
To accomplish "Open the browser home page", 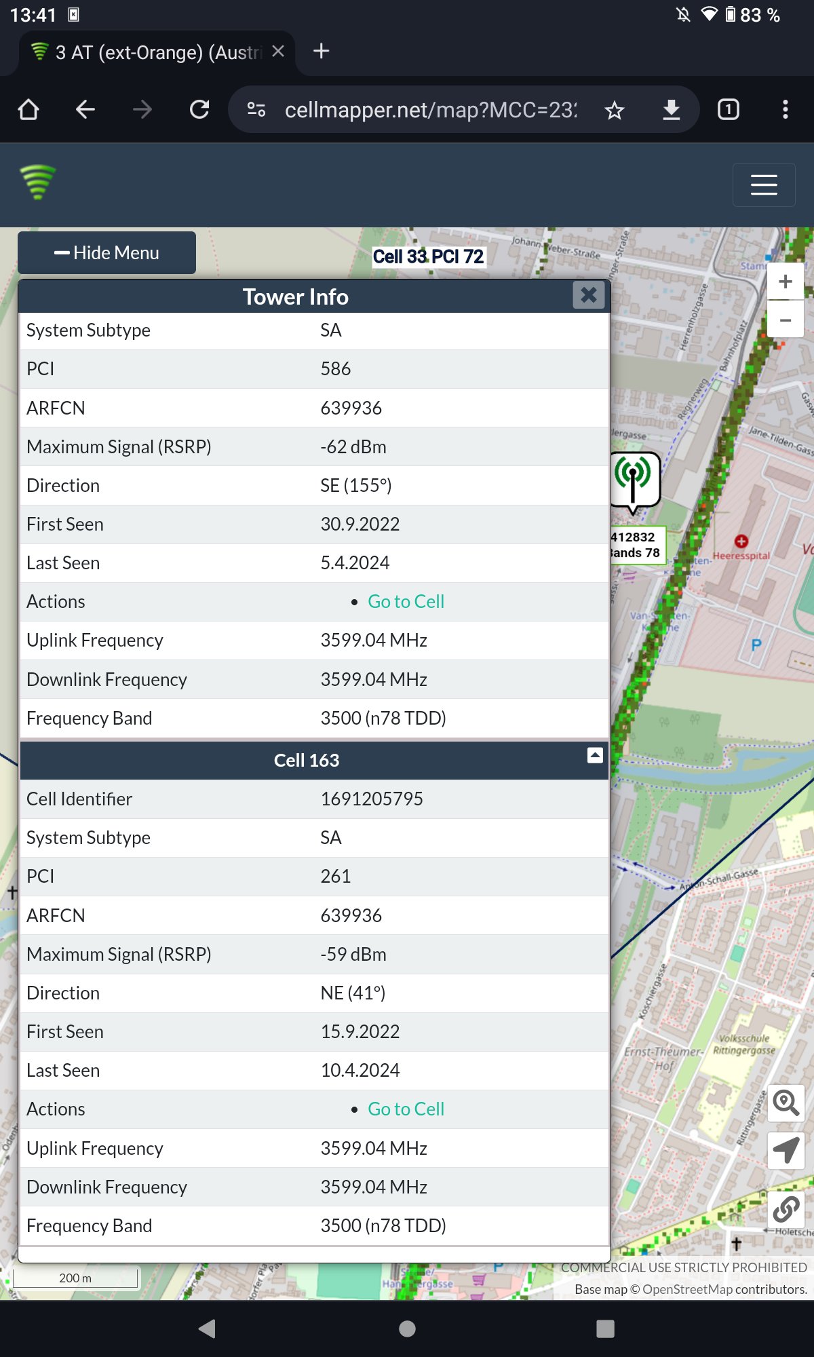I will [28, 109].
